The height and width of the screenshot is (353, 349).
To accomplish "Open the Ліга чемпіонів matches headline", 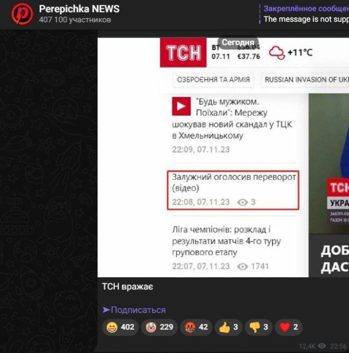I will click(226, 241).
